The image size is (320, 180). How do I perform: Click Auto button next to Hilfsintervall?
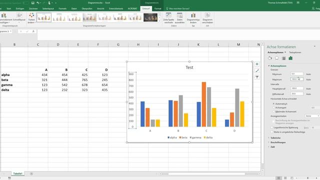click(308, 94)
